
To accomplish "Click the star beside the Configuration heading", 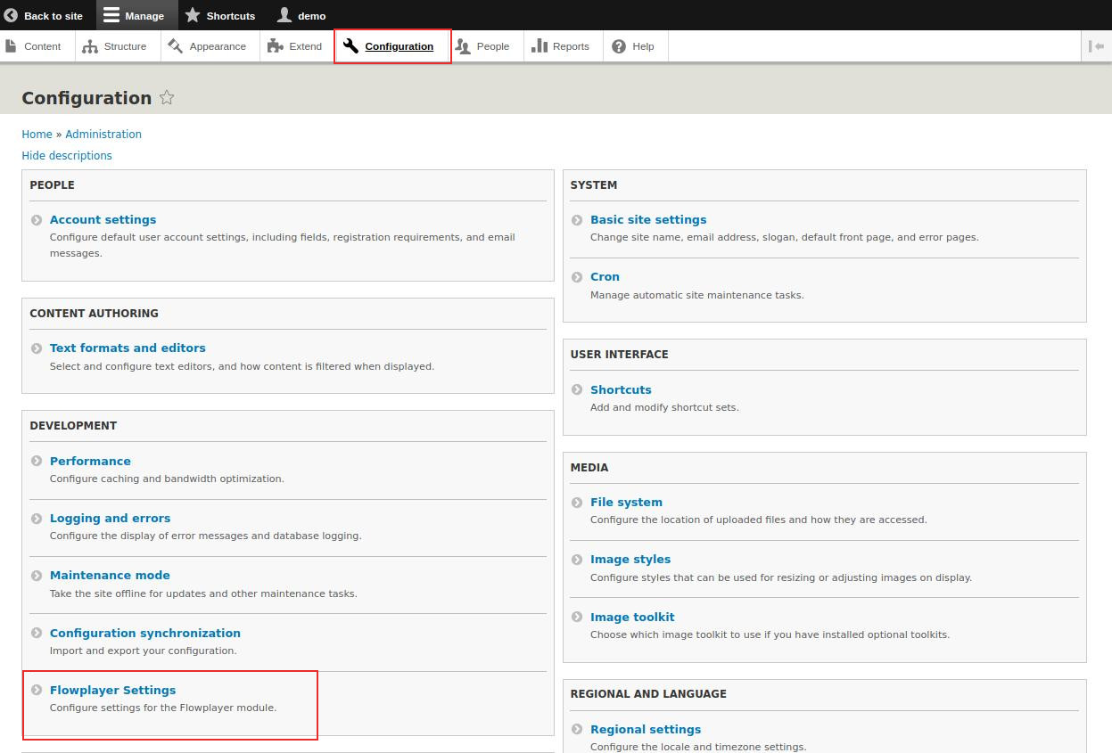I will pos(167,98).
